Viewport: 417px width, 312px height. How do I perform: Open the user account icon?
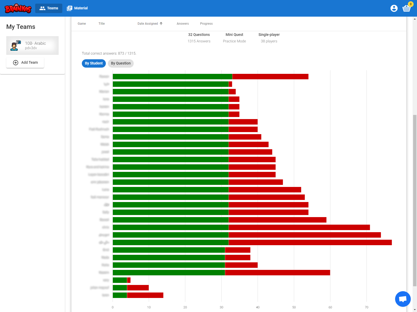tap(394, 8)
